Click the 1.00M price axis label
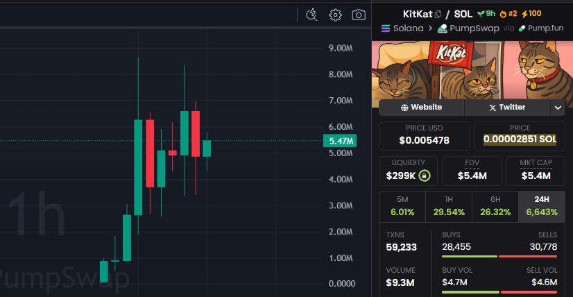This screenshot has width=573, height=297. (341, 258)
